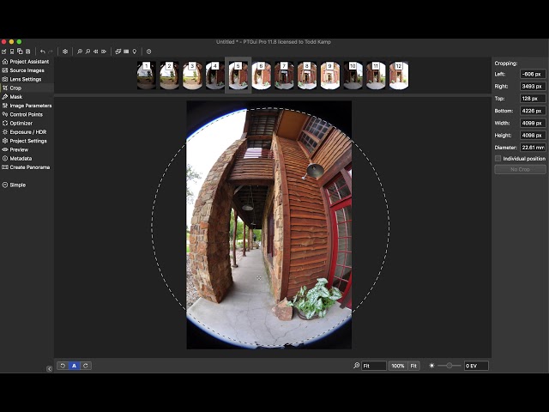Open Create Panorama in the sidebar

(27, 167)
